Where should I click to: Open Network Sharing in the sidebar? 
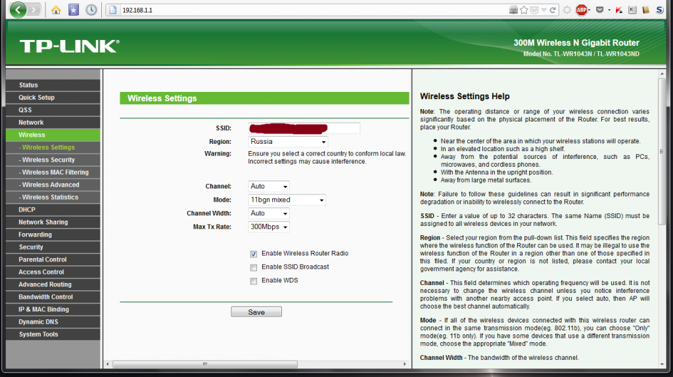point(53,222)
